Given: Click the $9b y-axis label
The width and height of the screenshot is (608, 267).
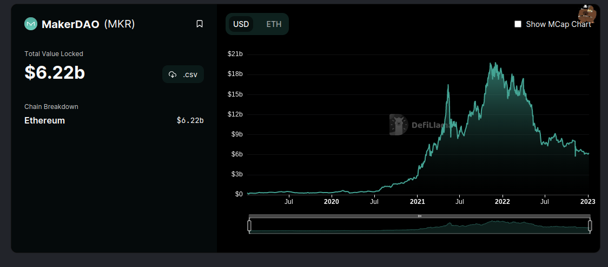Looking at the screenshot, I should pos(237,134).
